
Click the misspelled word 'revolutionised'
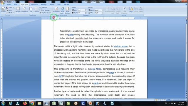[x=81, y=38]
